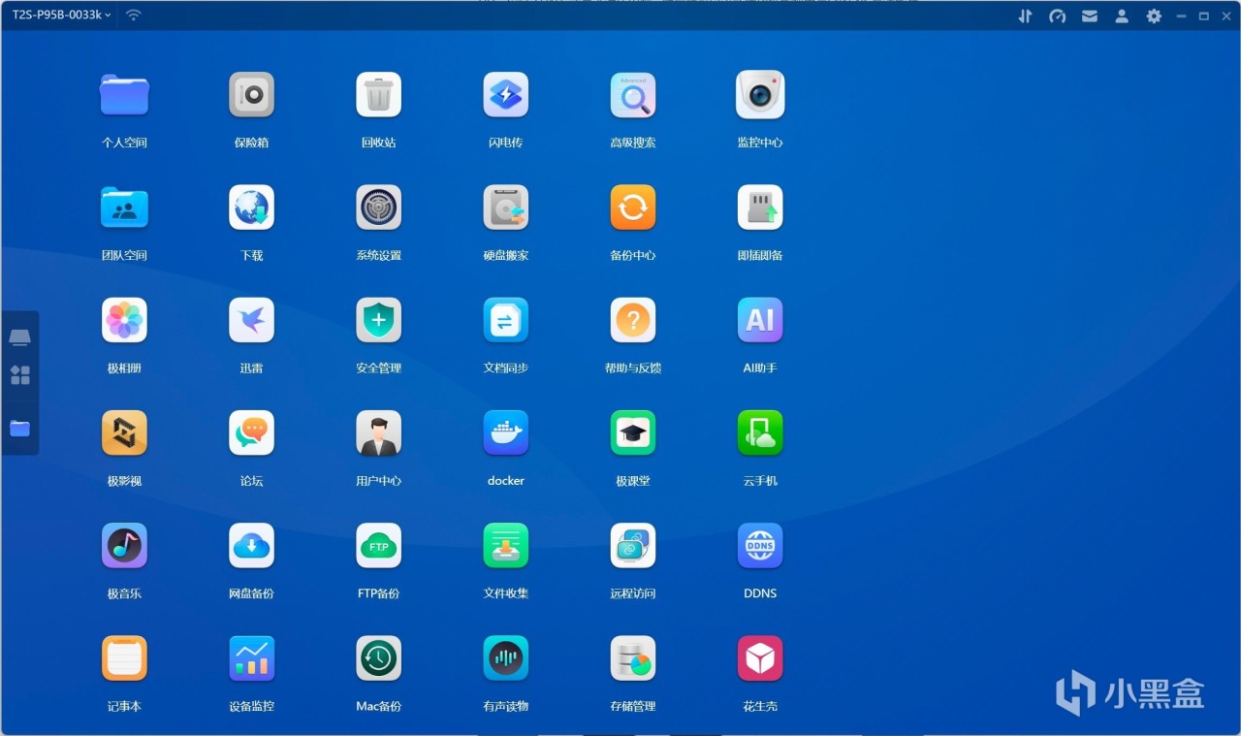The height and width of the screenshot is (736, 1241).
Task: Open the 硬盘搬家 disk migration app
Action: [506, 208]
